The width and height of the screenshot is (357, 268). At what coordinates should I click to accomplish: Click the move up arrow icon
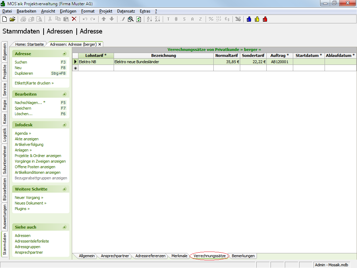click(x=104, y=19)
